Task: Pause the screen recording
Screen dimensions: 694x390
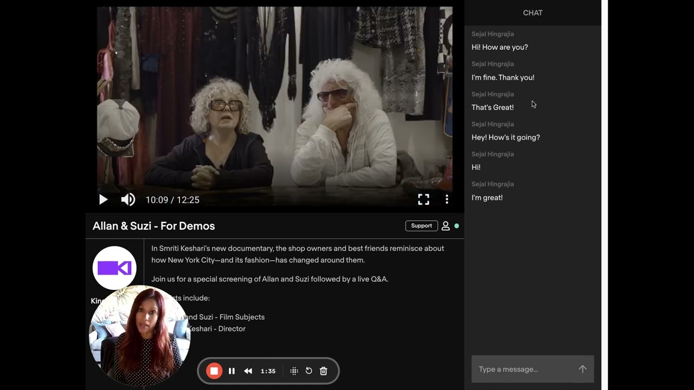Action: (232, 371)
